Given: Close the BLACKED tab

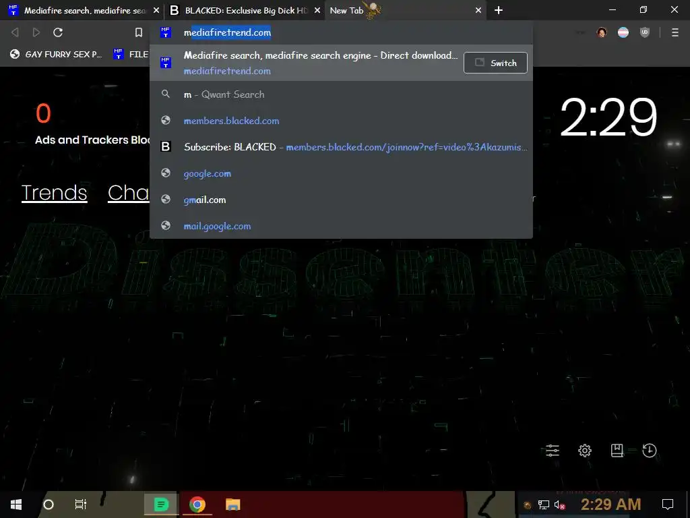Looking at the screenshot, I should (x=317, y=10).
